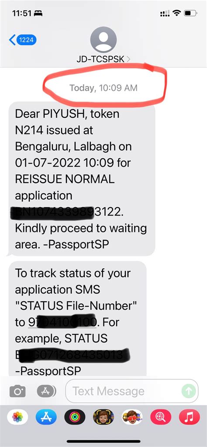
Task: Open the Music app icon in drawer
Action: tap(189, 417)
